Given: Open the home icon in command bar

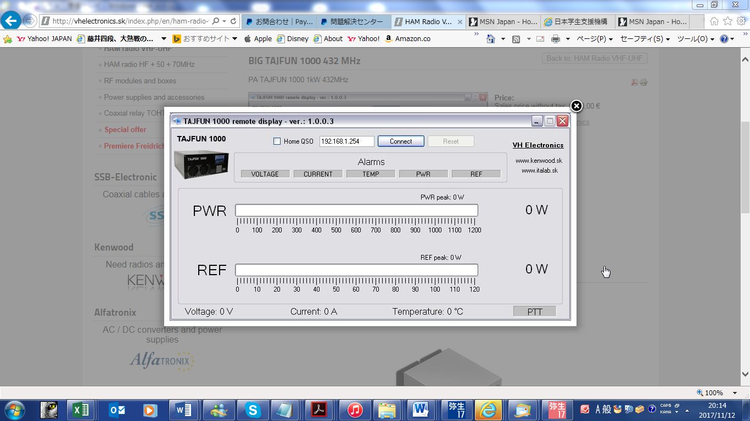Looking at the screenshot, I should 491,39.
